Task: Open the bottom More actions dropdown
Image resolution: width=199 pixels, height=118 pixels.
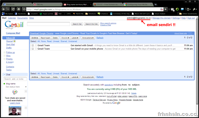Action: pyautogui.click(x=88, y=77)
